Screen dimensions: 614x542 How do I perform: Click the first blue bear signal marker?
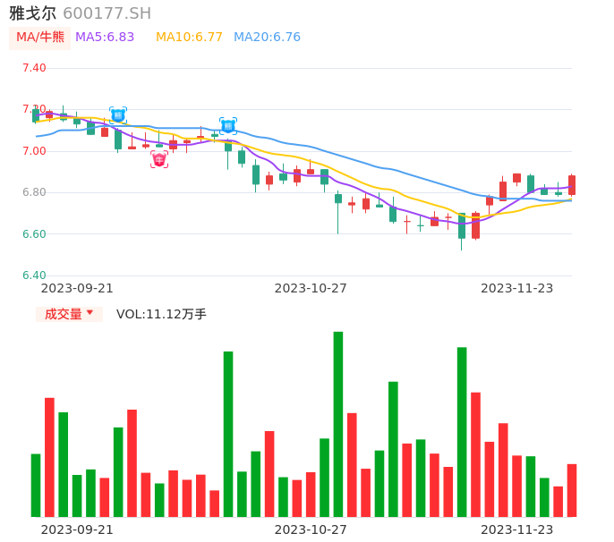118,115
